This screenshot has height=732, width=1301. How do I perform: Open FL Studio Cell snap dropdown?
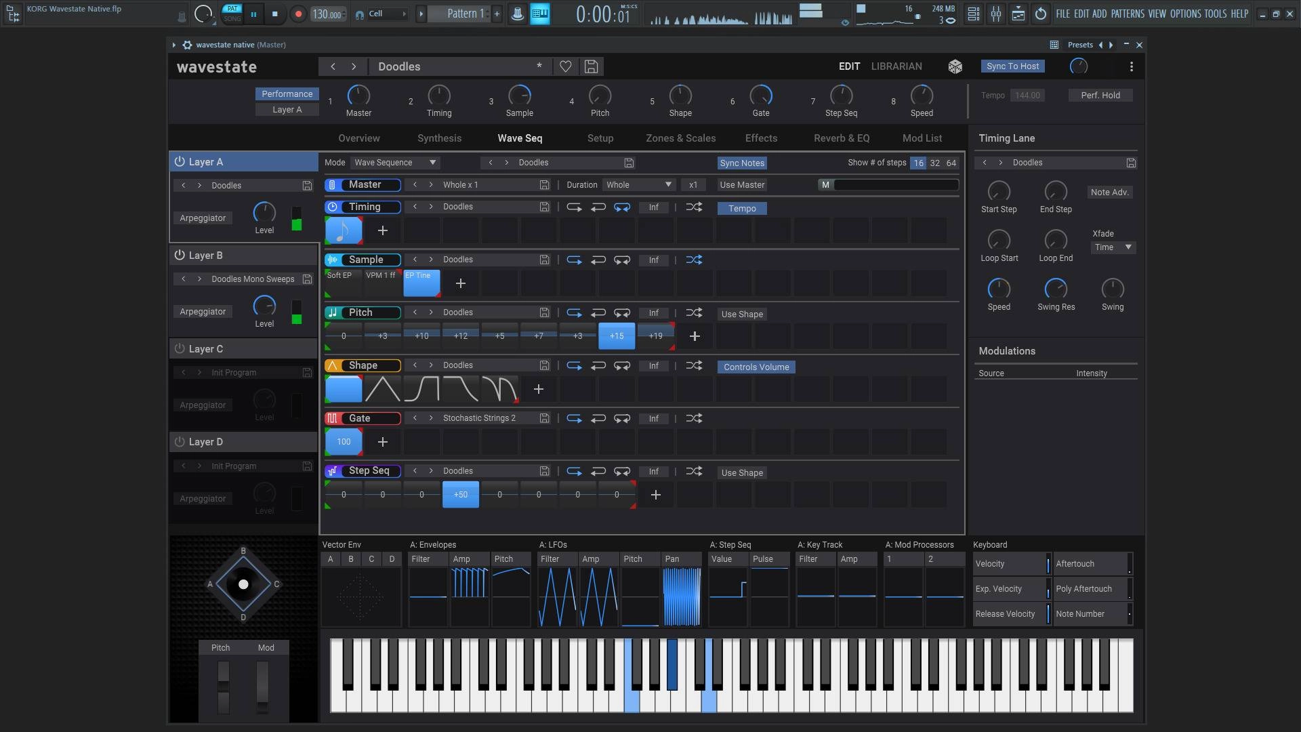click(388, 14)
